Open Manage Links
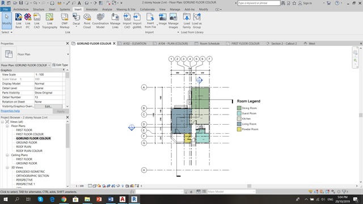 pos(115,21)
